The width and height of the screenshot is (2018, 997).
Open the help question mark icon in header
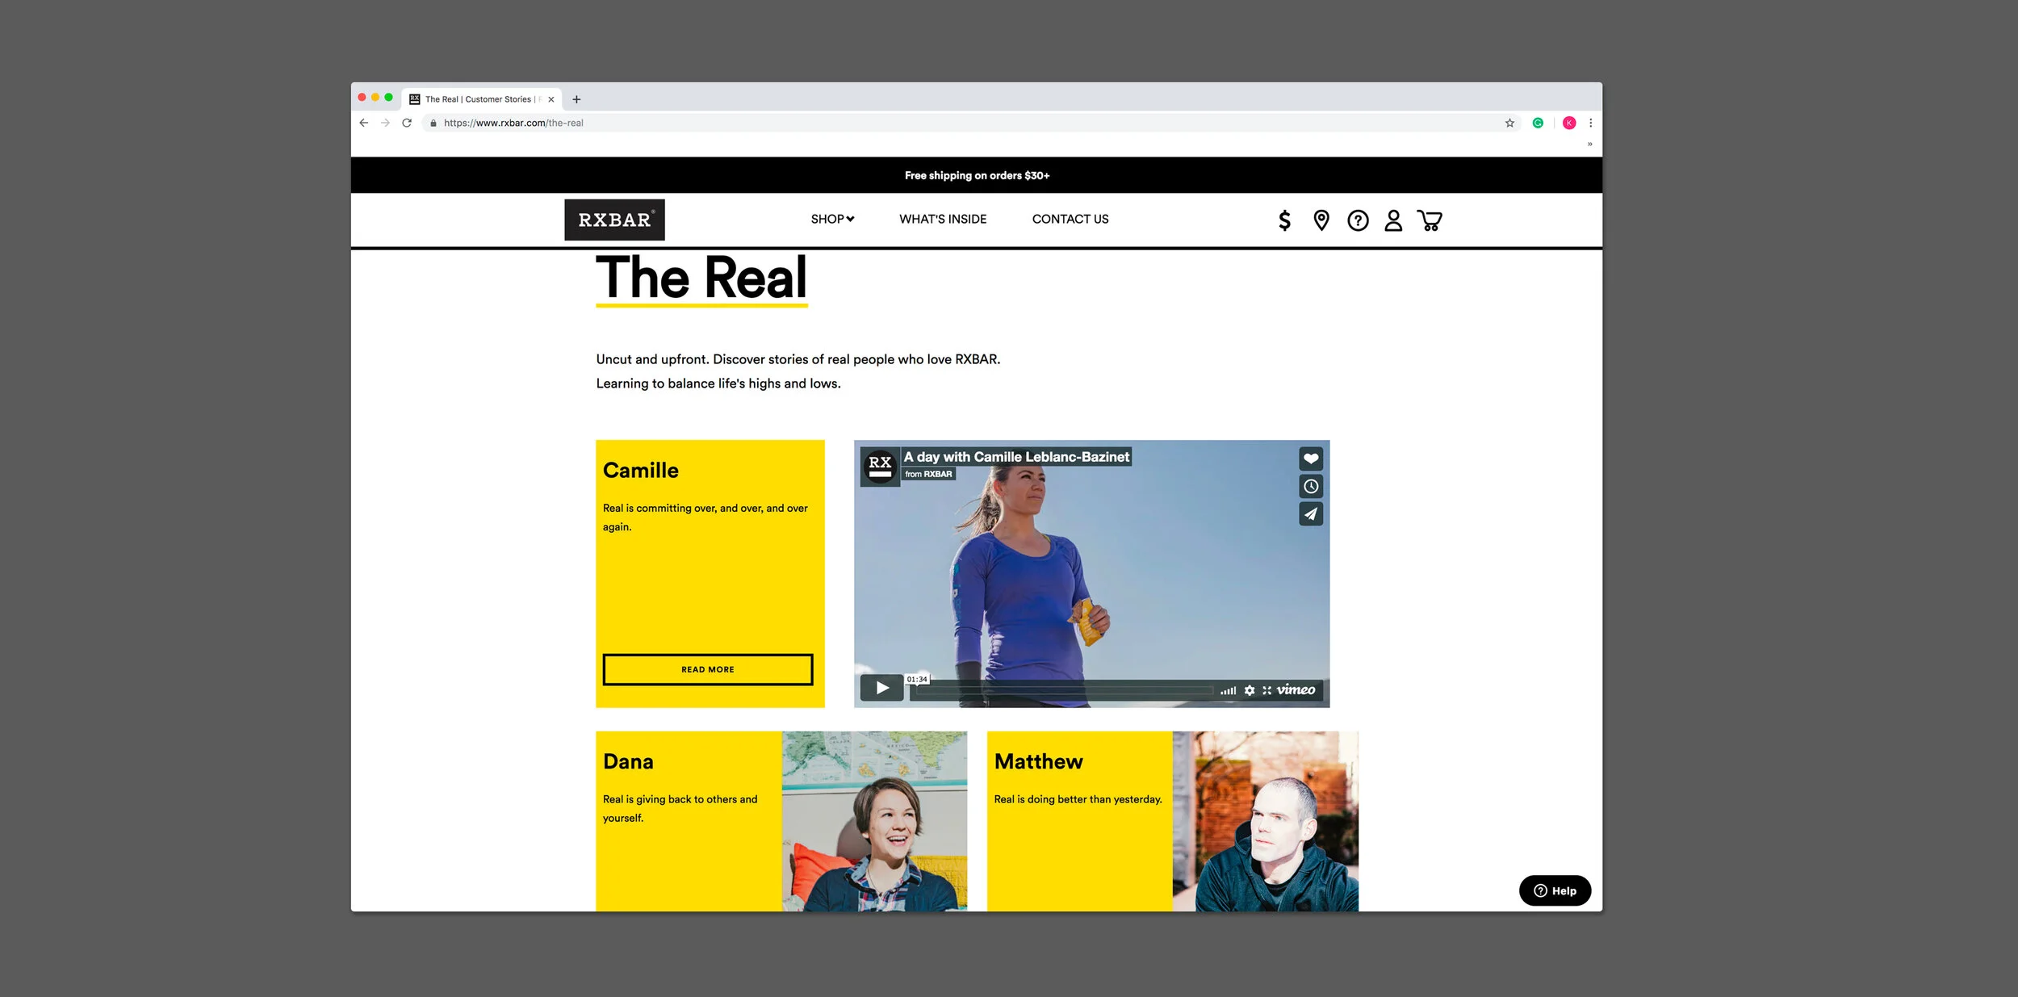[1358, 220]
